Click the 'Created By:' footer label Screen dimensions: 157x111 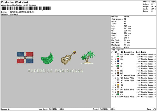click(5, 109)
